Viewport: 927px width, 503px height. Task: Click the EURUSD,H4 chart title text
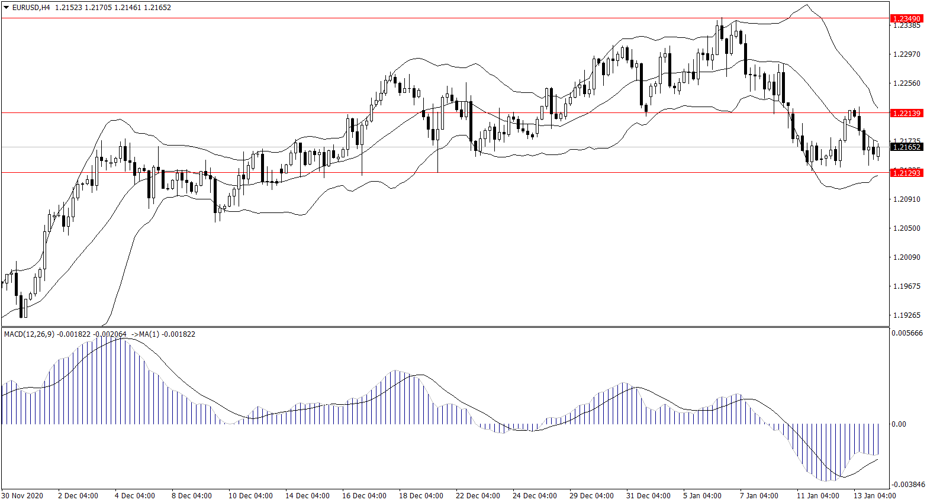pyautogui.click(x=31, y=8)
